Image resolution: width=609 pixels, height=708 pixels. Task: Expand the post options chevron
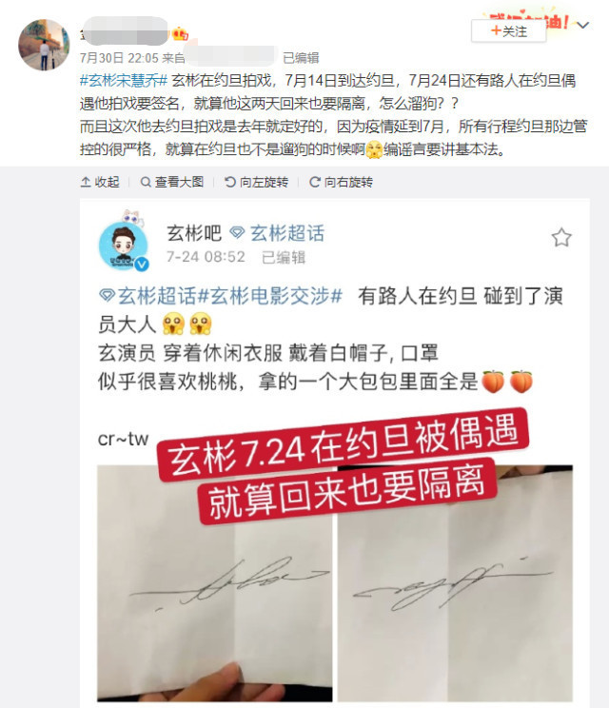[x=582, y=26]
